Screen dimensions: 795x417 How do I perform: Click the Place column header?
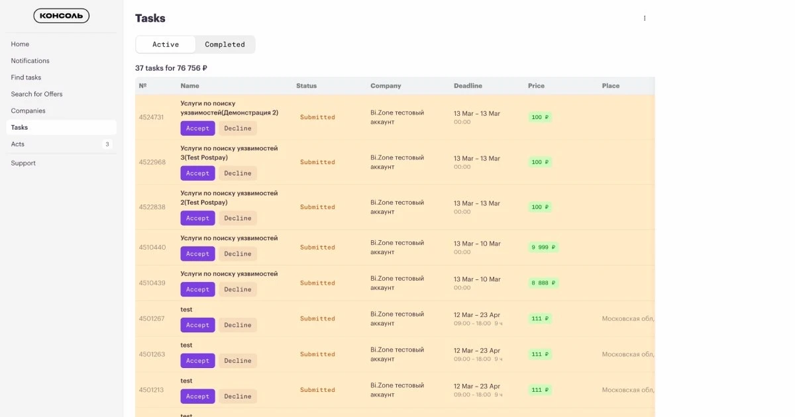pyautogui.click(x=611, y=86)
